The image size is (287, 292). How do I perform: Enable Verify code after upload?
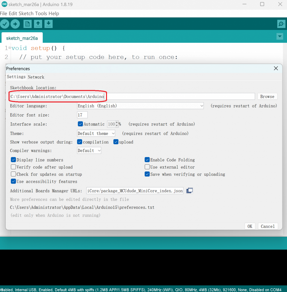click(13, 167)
